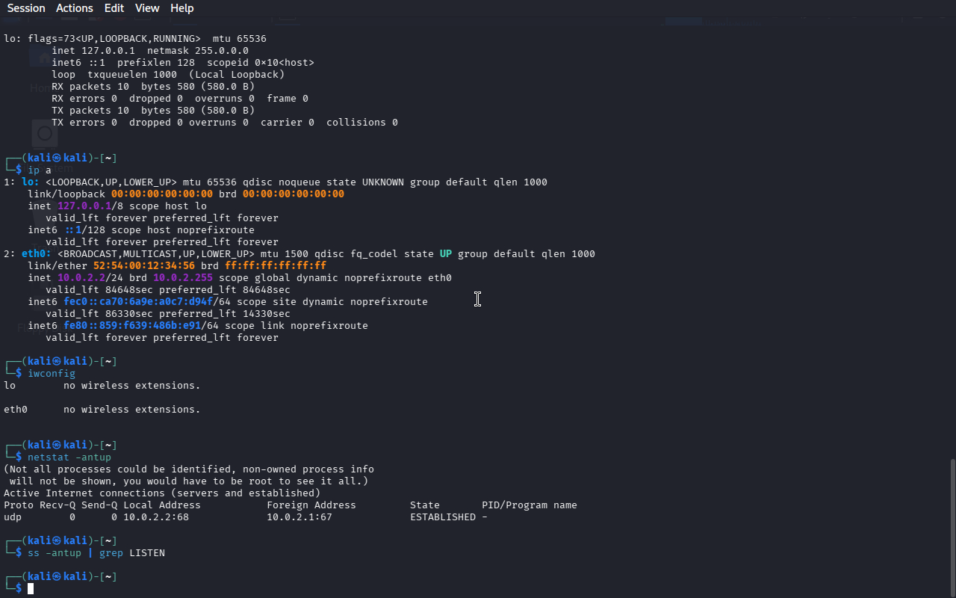
Task: Open the View menu
Action: pyautogui.click(x=147, y=8)
